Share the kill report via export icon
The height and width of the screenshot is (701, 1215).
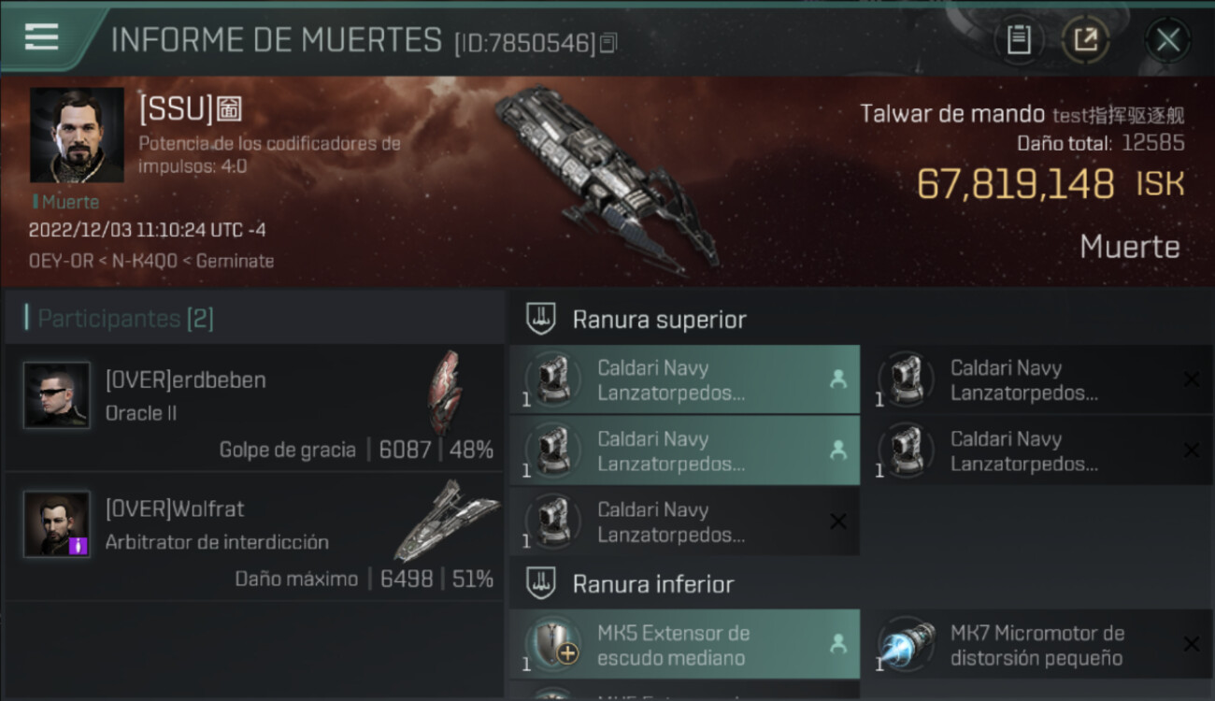[x=1085, y=39]
